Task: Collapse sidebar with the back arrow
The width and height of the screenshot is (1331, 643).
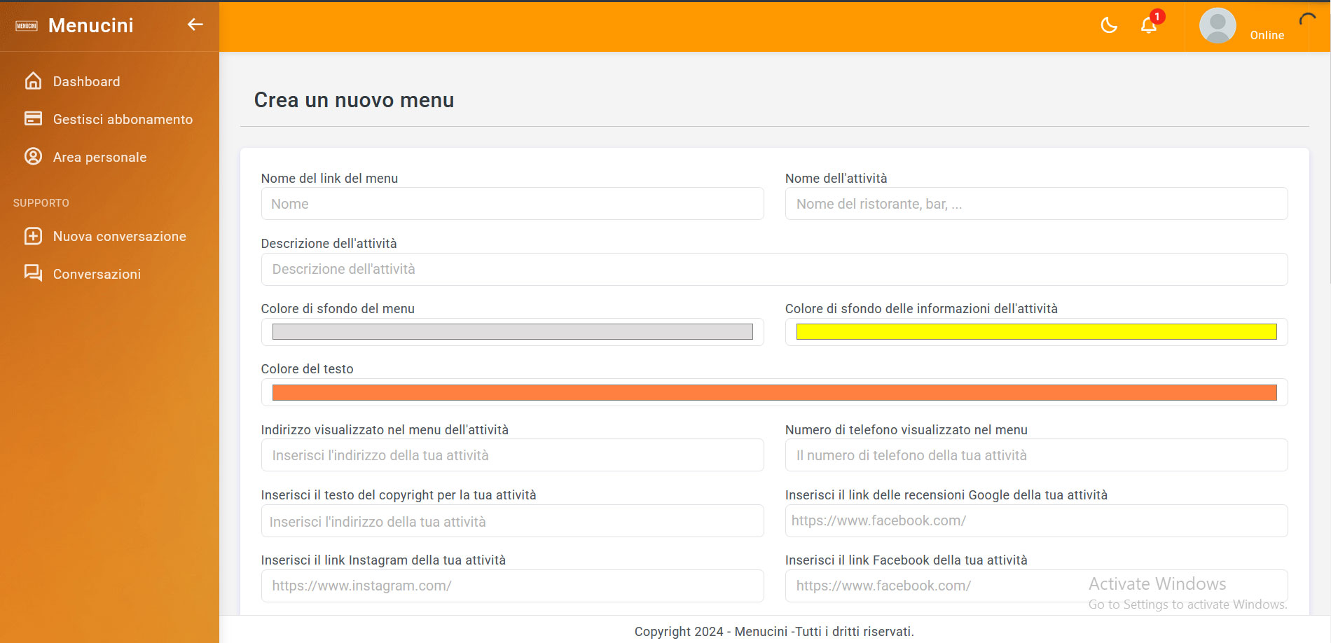Action: (x=195, y=25)
